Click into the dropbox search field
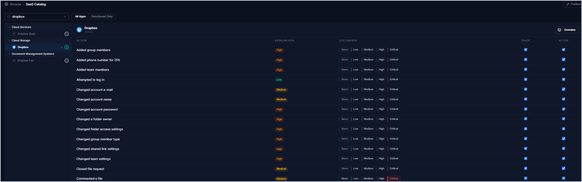 point(37,17)
